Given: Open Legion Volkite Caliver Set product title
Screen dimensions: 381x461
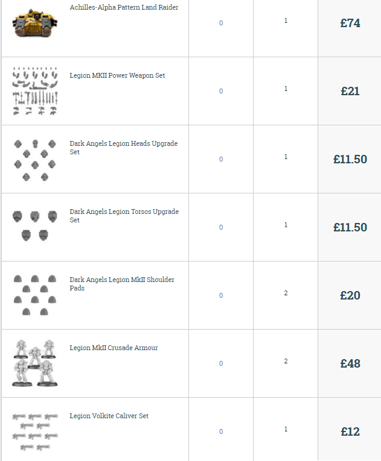Looking at the screenshot, I should (x=109, y=416).
